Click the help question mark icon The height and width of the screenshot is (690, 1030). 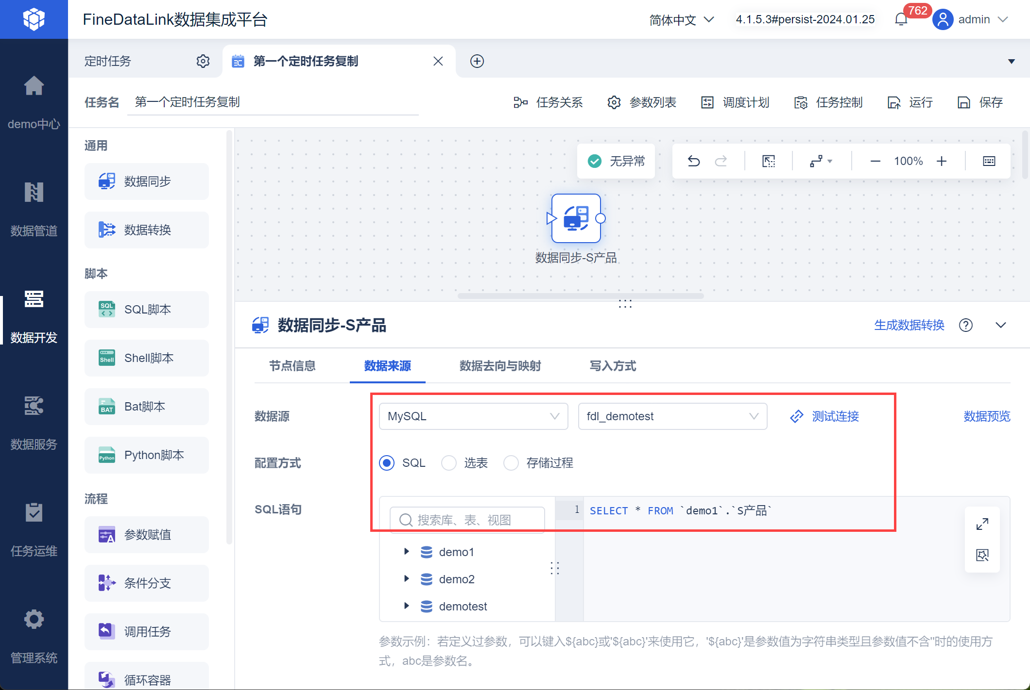point(966,325)
